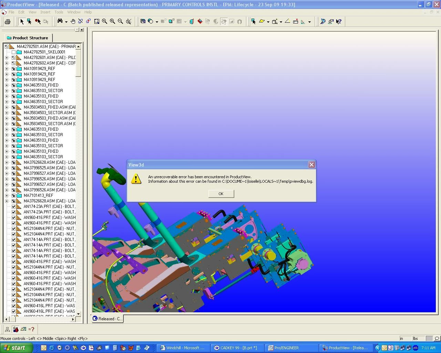Expand first MA34635103_SECTOR node
Screen dimensions: 441x353
[x=7, y=91]
